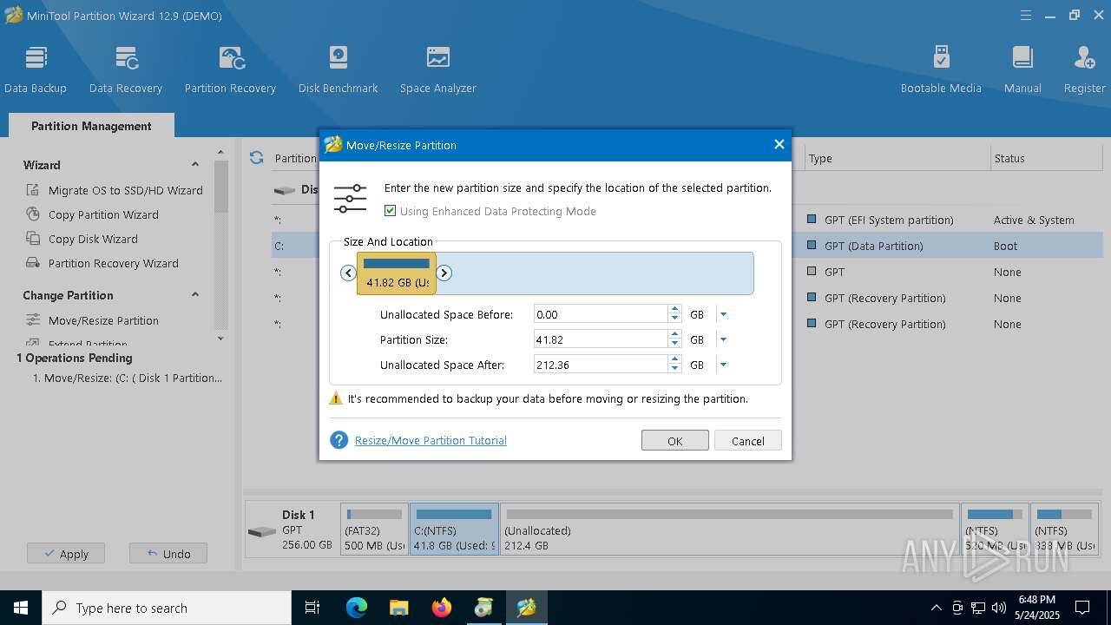
Task: Show hidden system tray icons
Action: point(936,608)
